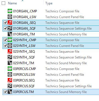The width and height of the screenshot is (99, 101).
Task: Click the red 01ORGAN_.SEQ sequencer icon
Action: click(10, 23)
